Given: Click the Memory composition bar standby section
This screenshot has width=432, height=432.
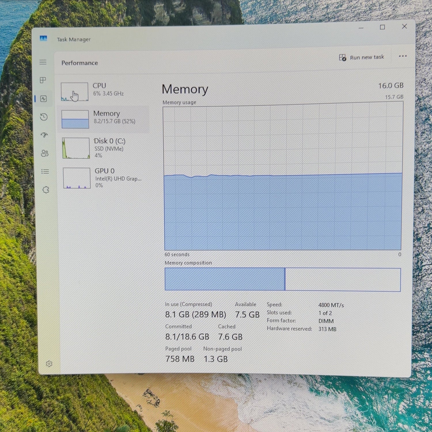Looking at the screenshot, I should tap(343, 280).
